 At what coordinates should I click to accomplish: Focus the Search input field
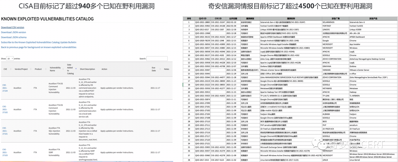[x=157, y=59]
